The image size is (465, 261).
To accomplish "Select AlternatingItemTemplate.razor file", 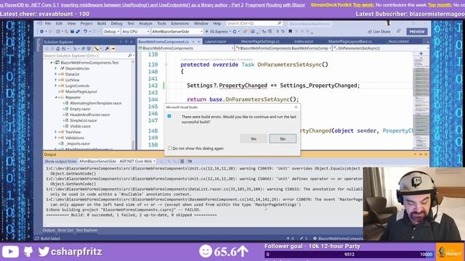I will pos(95,103).
